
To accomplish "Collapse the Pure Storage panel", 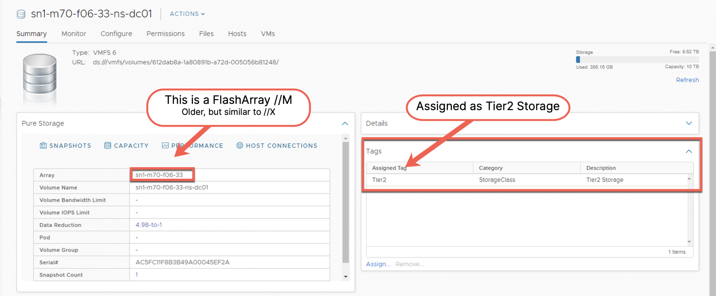I will pyautogui.click(x=345, y=124).
